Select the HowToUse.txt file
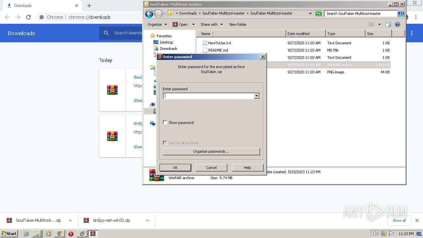This screenshot has width=423, height=238. coord(219,43)
